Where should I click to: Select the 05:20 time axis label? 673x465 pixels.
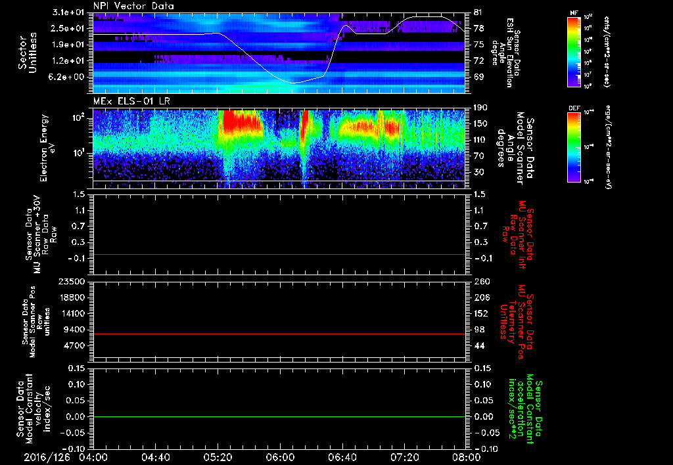[x=218, y=457]
